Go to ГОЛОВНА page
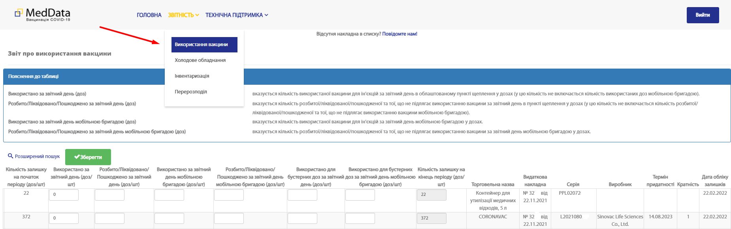Viewport: 731px width, 229px height. point(149,15)
